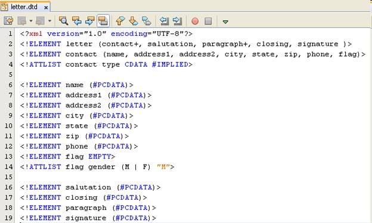Image resolution: width=372 pixels, height=223 pixels.
Task: Click the DTD file icon on tab
Action: tap(4, 7)
